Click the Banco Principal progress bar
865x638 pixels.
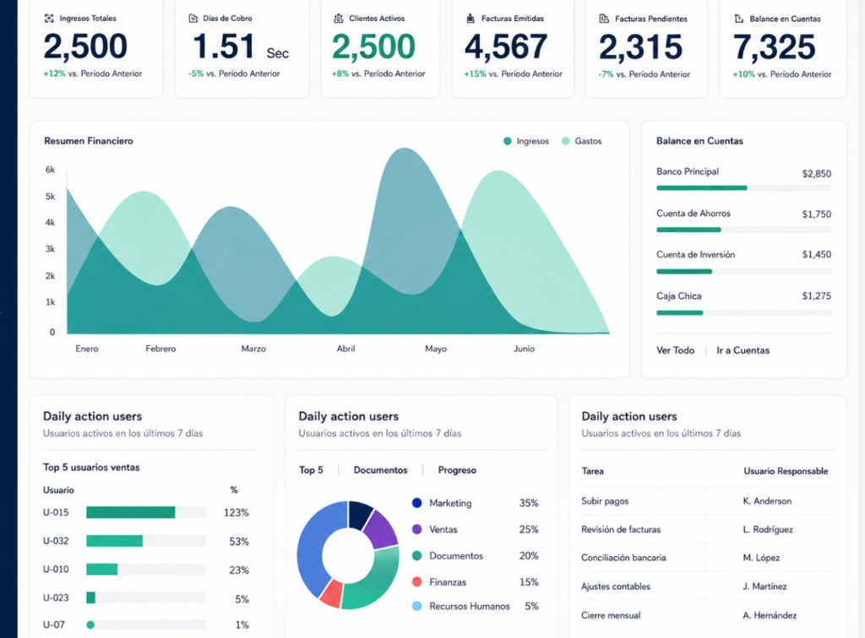743,188
